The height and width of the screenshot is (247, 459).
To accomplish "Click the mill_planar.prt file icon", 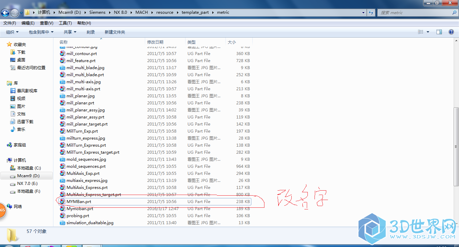I will (62, 103).
